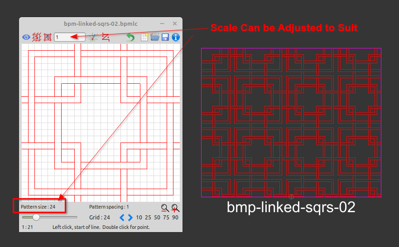
Task: Set grid preset to 90
Action: coord(175,218)
